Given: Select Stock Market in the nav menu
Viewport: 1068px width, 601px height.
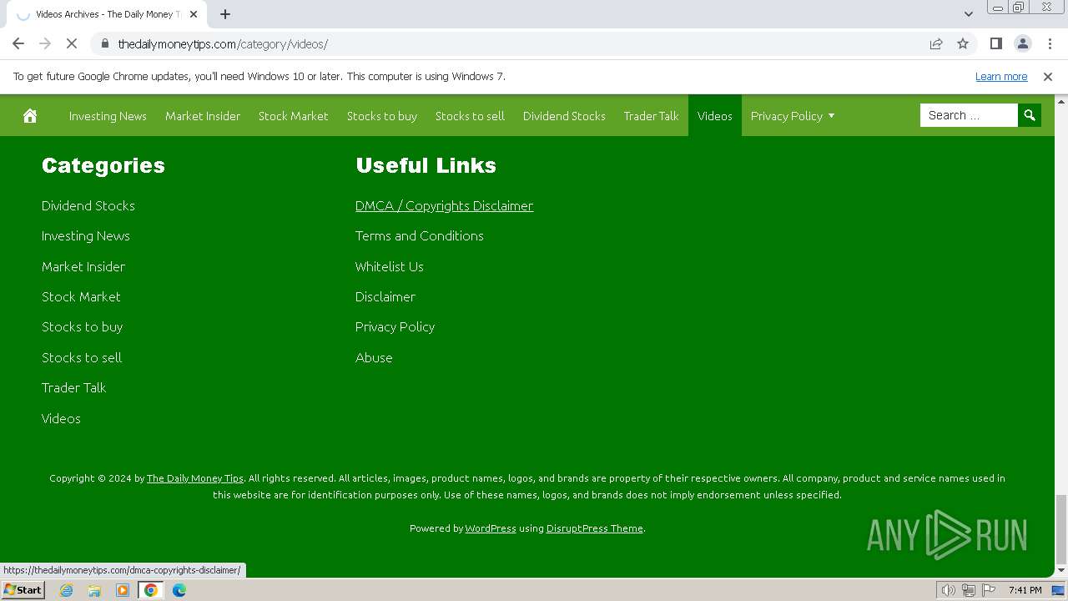Looking at the screenshot, I should coord(294,116).
